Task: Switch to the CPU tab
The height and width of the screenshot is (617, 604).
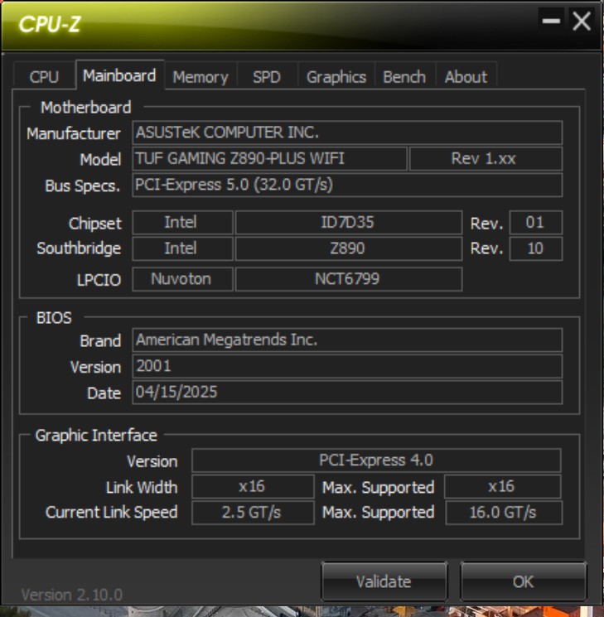Action: click(x=44, y=76)
